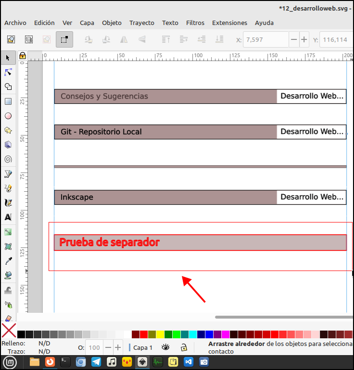Viewport: 354px width, 370px height.
Task: Pick the Eraser tool
Action: 8,318
